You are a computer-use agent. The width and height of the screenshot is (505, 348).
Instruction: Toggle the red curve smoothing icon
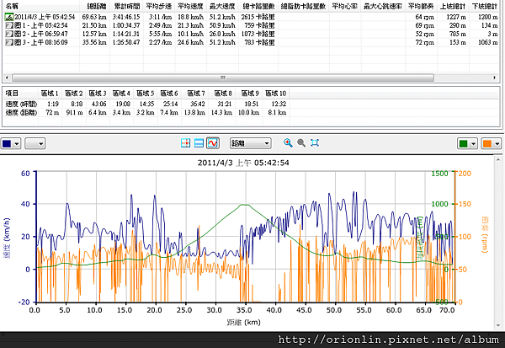213,143
